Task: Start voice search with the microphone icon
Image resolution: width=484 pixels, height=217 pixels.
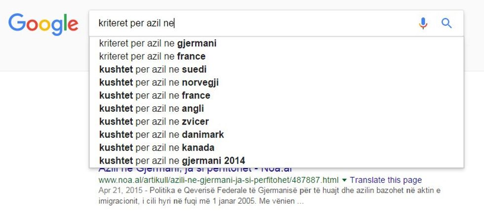Action: pos(423,23)
